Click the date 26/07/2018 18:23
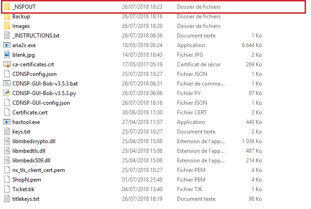This screenshot has height=209, width=311. 142,7
